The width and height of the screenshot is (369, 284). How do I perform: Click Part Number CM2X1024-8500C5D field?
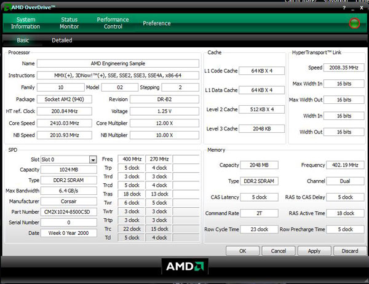pos(69,212)
